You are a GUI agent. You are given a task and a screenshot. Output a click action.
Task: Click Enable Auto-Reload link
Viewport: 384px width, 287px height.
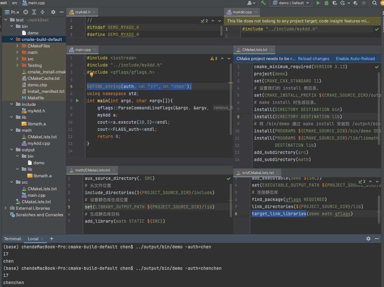[355, 59]
